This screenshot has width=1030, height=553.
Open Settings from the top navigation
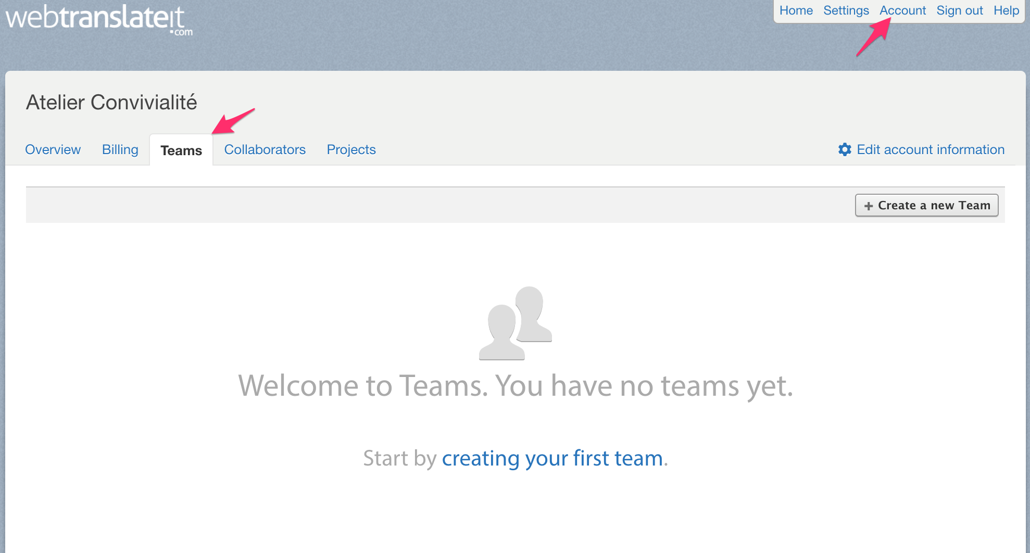(846, 10)
